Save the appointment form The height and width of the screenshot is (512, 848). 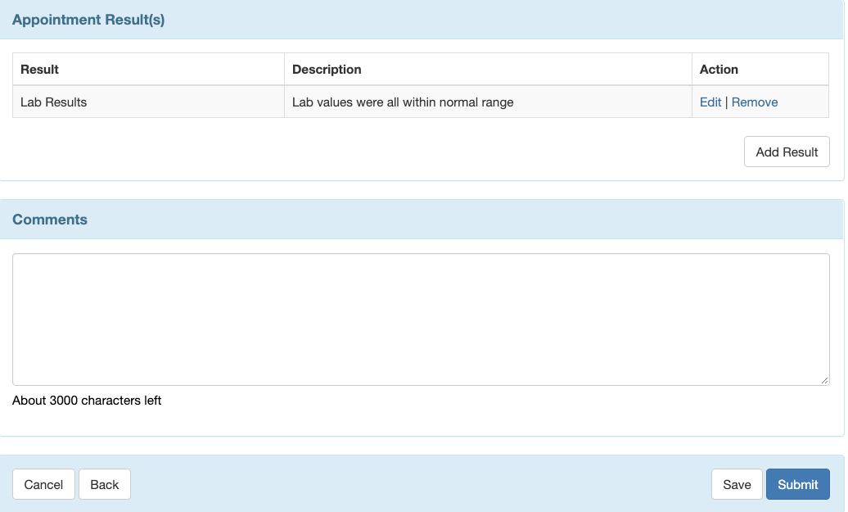[737, 484]
